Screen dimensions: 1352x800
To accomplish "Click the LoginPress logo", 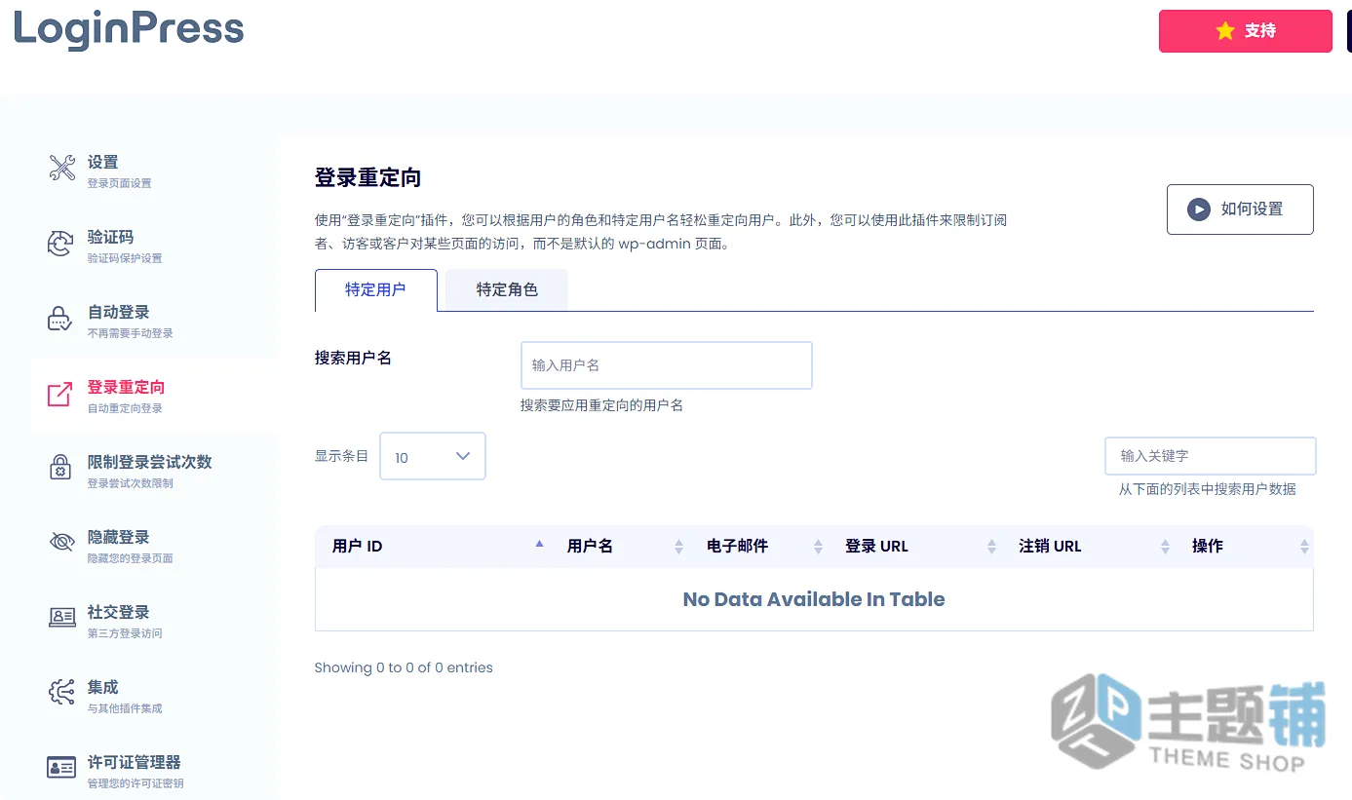I will click(129, 28).
